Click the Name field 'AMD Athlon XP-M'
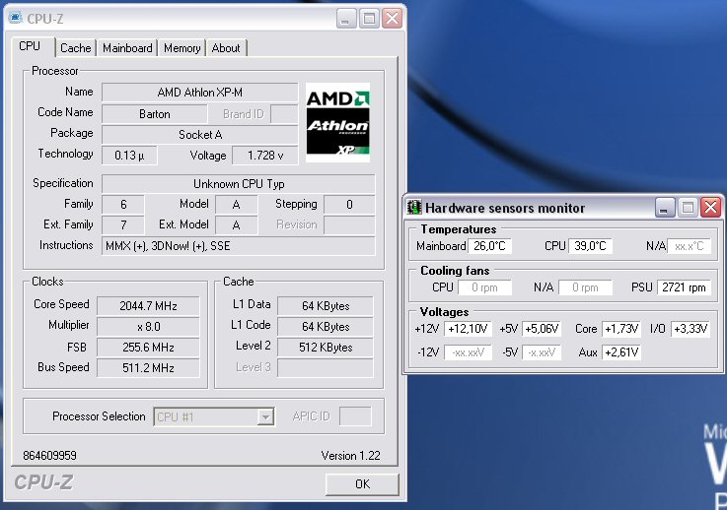The height and width of the screenshot is (510, 727). click(200, 93)
